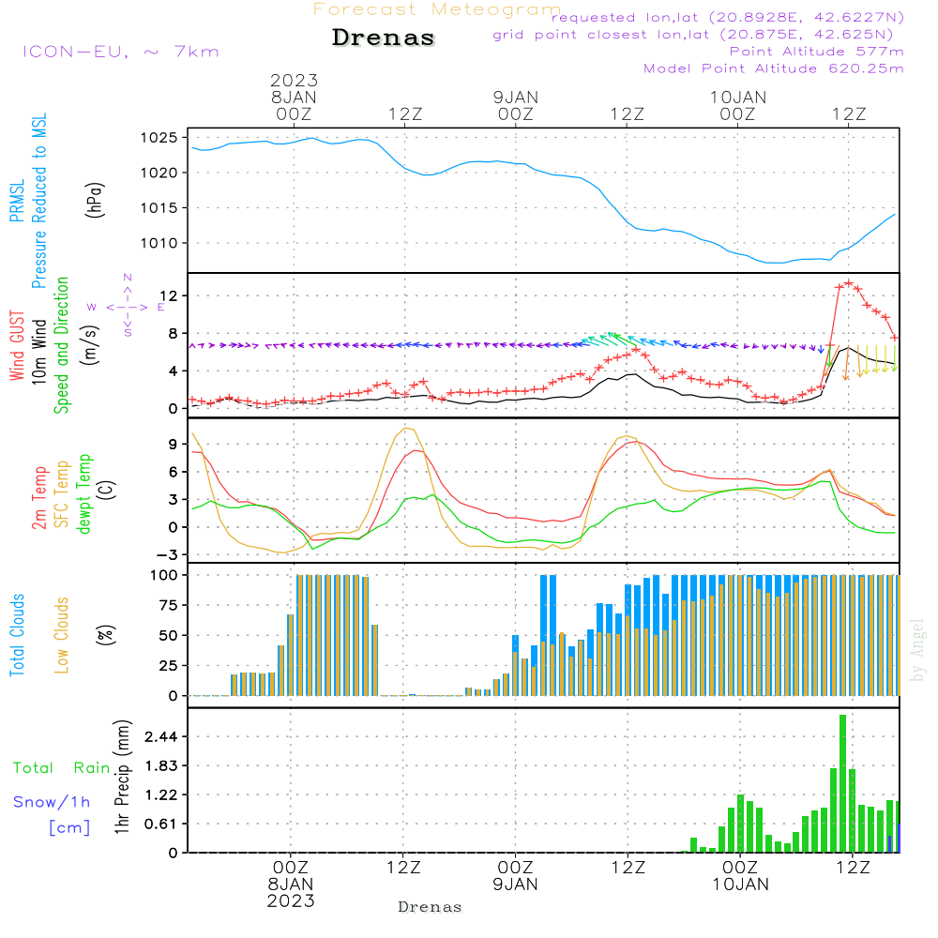938x938 pixels.
Task: Click the requested lon,lat coordinates line
Action: coord(728,18)
